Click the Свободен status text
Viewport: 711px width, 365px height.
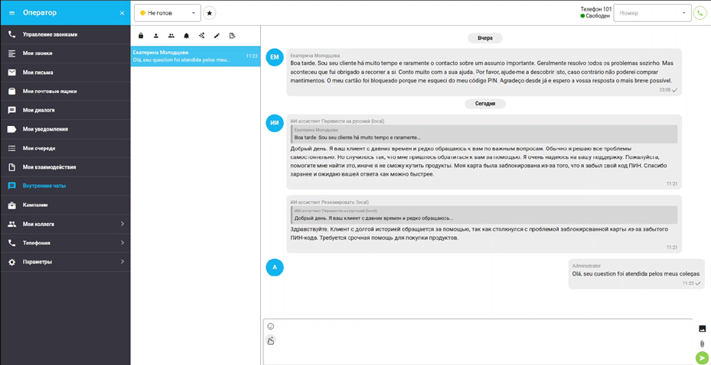[598, 16]
